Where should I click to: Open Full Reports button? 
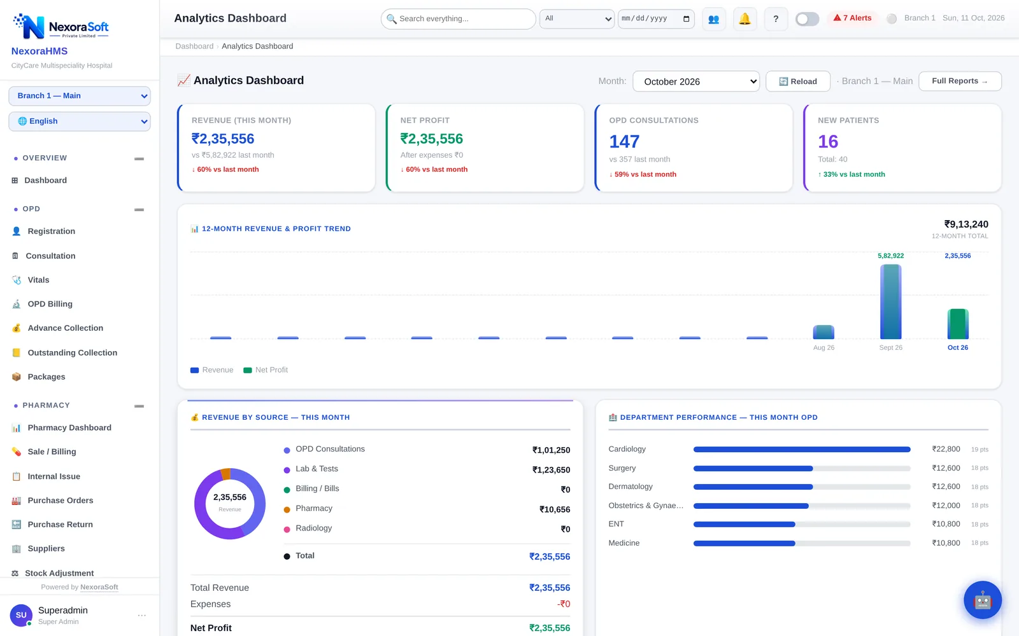pyautogui.click(x=960, y=81)
